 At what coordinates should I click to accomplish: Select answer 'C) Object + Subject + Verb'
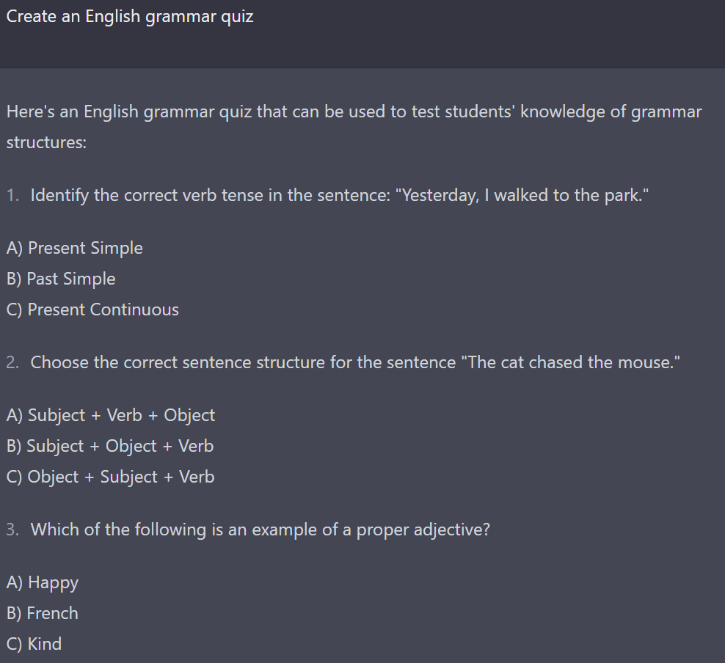(x=111, y=477)
